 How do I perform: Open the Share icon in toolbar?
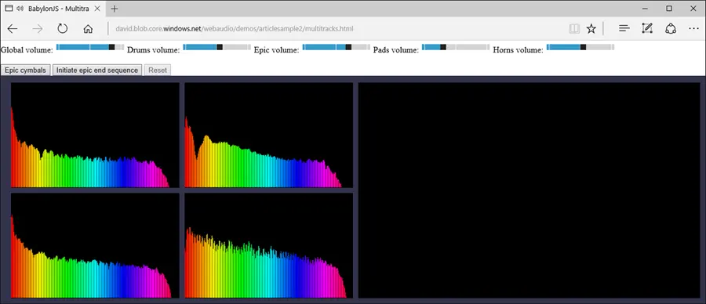[x=671, y=29]
